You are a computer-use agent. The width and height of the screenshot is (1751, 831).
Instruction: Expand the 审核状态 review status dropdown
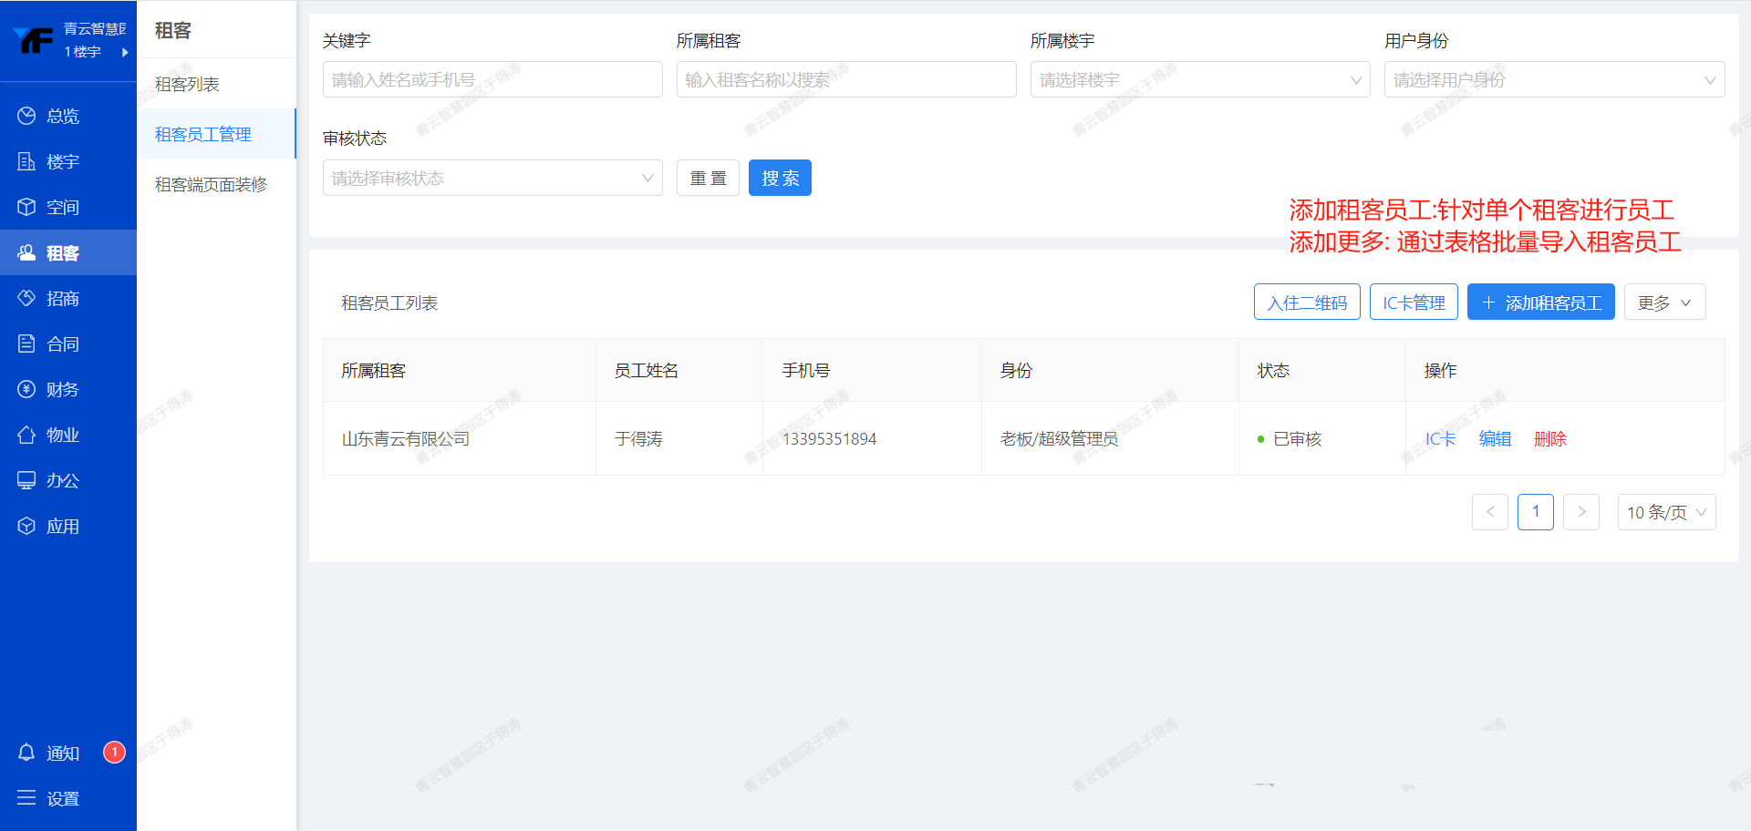[492, 179]
